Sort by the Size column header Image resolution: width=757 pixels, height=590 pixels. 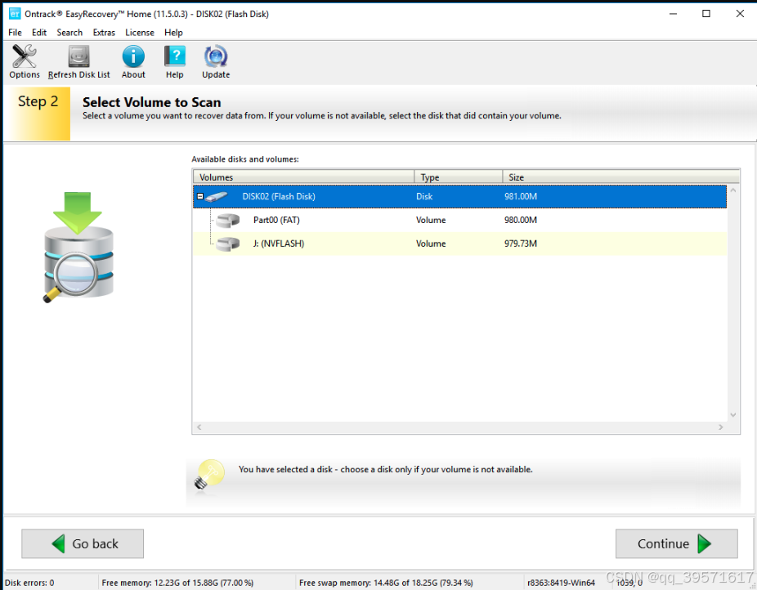(x=620, y=177)
